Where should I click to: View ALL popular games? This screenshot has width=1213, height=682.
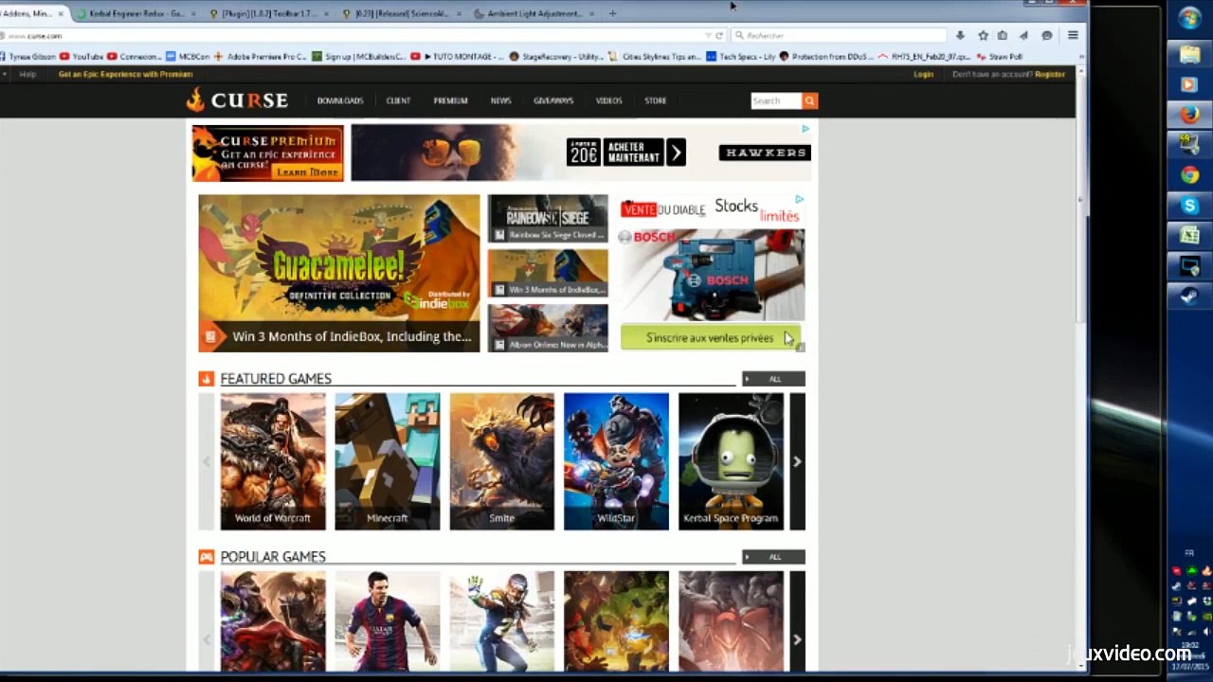pos(773,557)
